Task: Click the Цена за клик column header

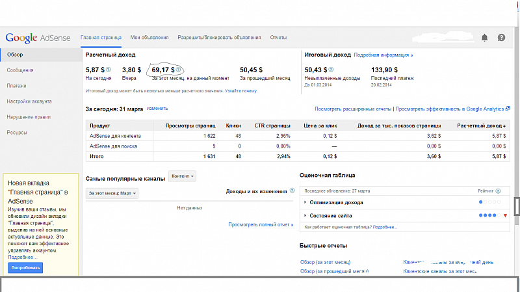Action: point(320,126)
